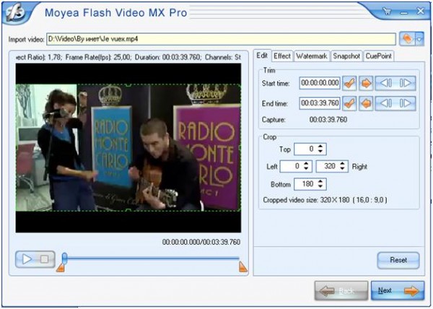Screen dimensions: 433x309
Task: Click the Crop Bottom value field
Action: 305,184
